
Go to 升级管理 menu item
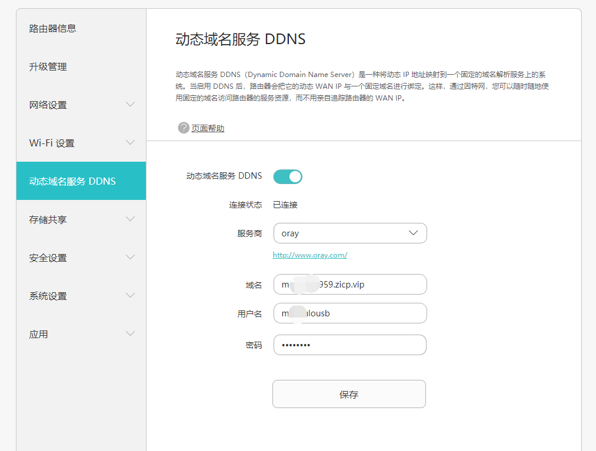pos(48,66)
